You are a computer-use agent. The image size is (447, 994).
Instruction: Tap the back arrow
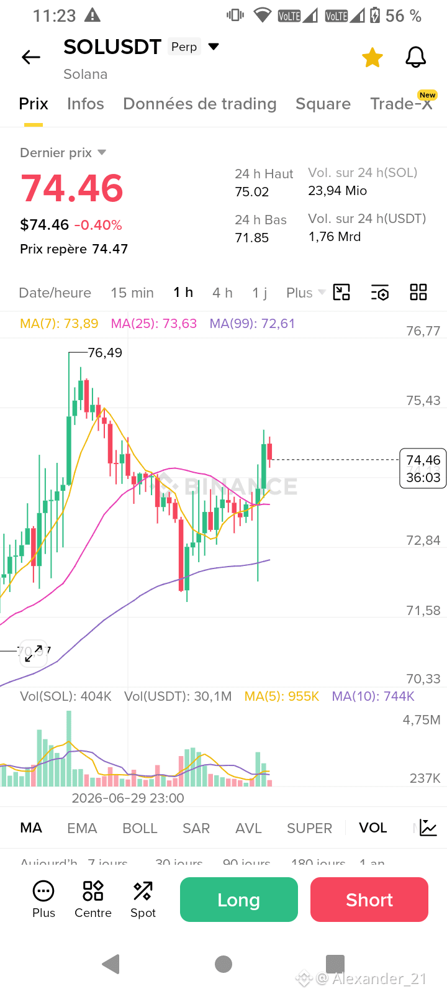(x=30, y=58)
